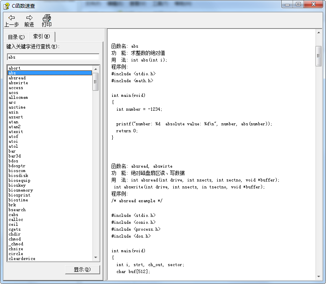Click the keyword search input field
Screen dimensions: 326x284
click(53, 57)
